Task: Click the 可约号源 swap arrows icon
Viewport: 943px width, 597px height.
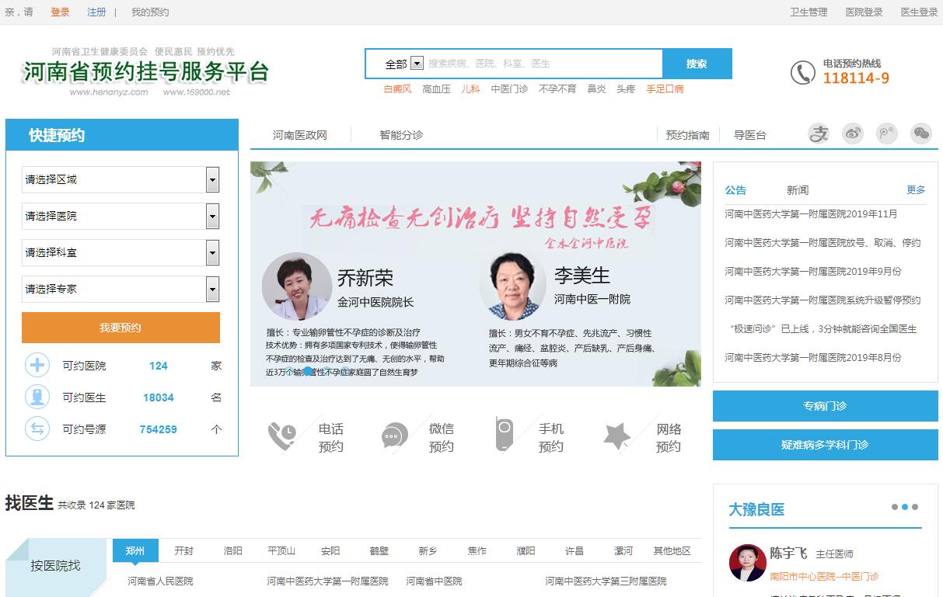Action: [37, 429]
